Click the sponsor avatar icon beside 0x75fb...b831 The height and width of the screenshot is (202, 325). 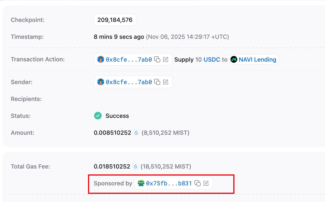click(x=141, y=183)
